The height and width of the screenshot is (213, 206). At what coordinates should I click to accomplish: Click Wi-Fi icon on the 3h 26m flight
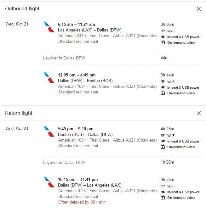(163, 186)
